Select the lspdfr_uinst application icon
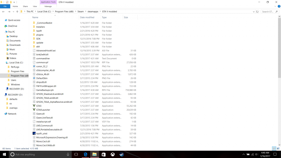The width and height of the screenshot is (281, 158). [34, 134]
